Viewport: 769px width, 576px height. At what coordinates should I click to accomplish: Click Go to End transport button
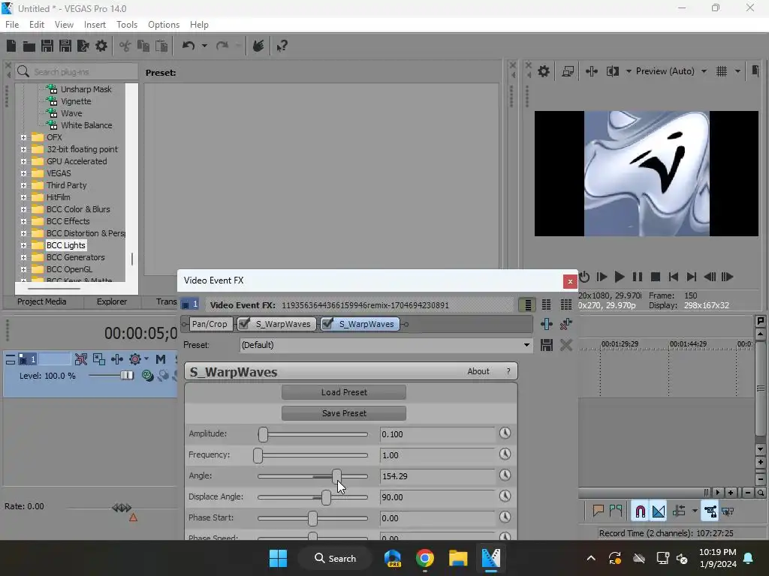[x=692, y=277]
